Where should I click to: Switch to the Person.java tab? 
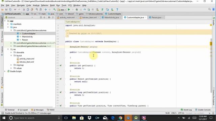point(156,17)
